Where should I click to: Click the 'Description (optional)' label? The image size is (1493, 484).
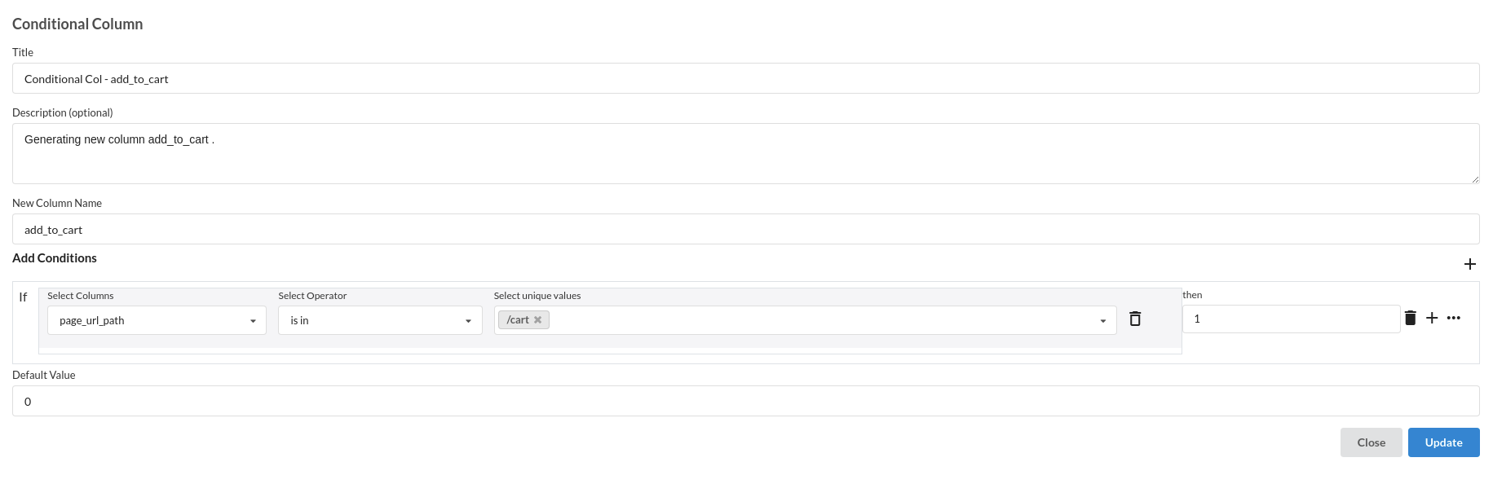[x=63, y=112]
